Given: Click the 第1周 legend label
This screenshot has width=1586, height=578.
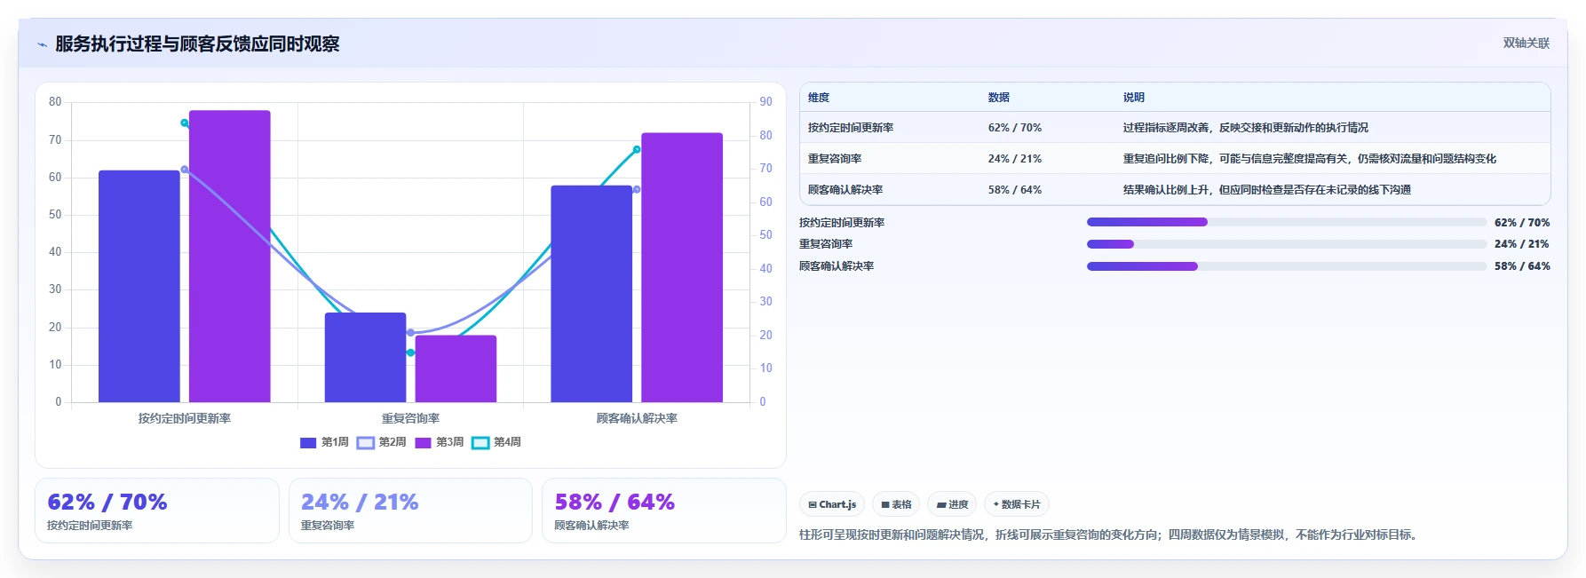Looking at the screenshot, I should click(335, 442).
